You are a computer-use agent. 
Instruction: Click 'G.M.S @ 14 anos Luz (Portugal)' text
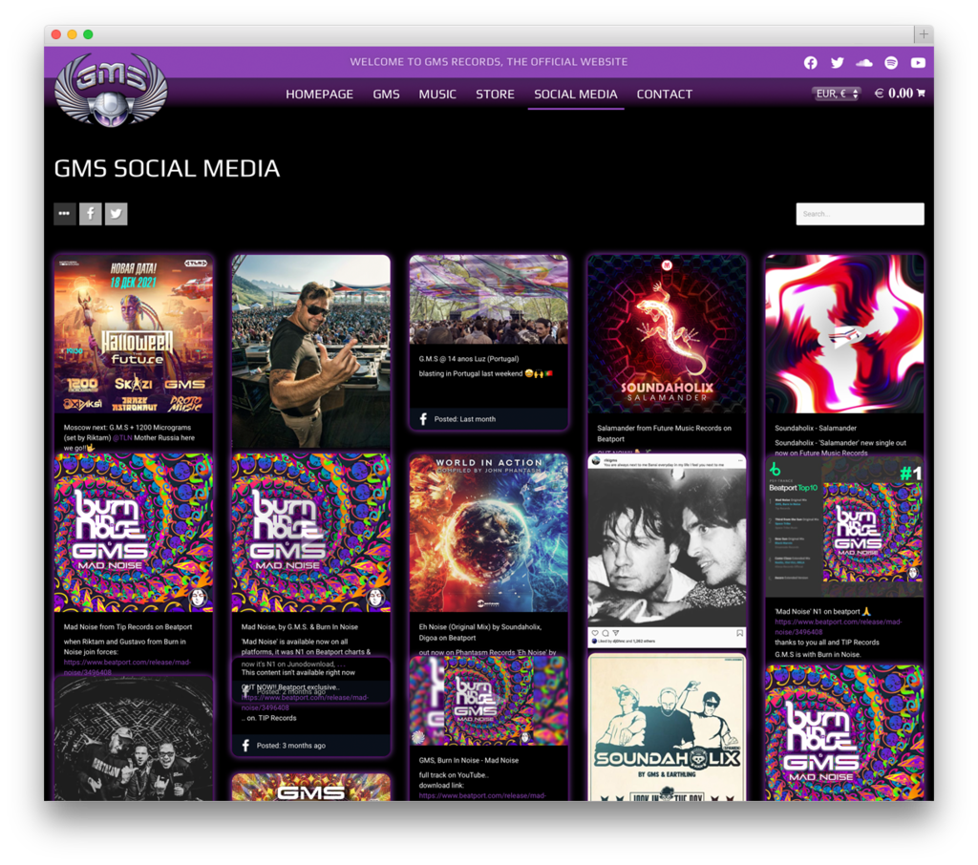point(468,359)
